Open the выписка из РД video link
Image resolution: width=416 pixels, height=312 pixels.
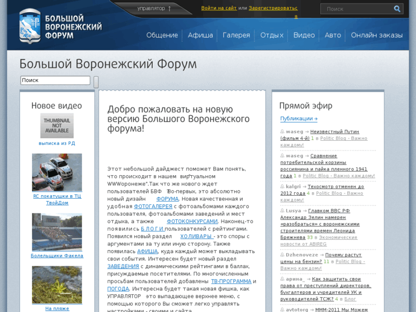[57, 143]
